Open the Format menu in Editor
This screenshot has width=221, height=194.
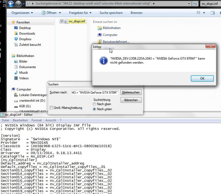[x=36, y=120]
